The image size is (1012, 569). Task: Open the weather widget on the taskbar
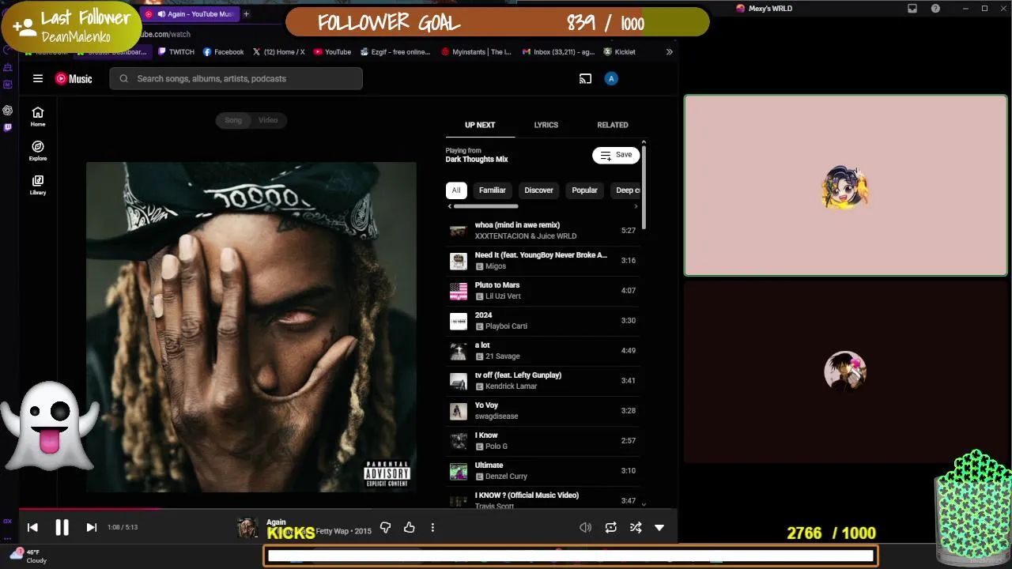(x=28, y=556)
